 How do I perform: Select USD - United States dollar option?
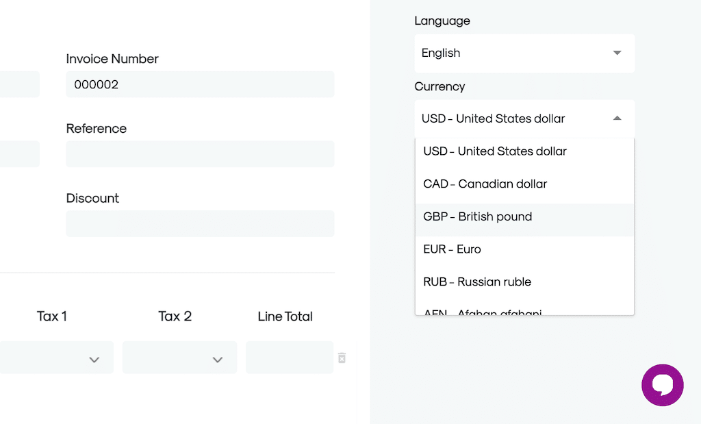pyautogui.click(x=495, y=151)
